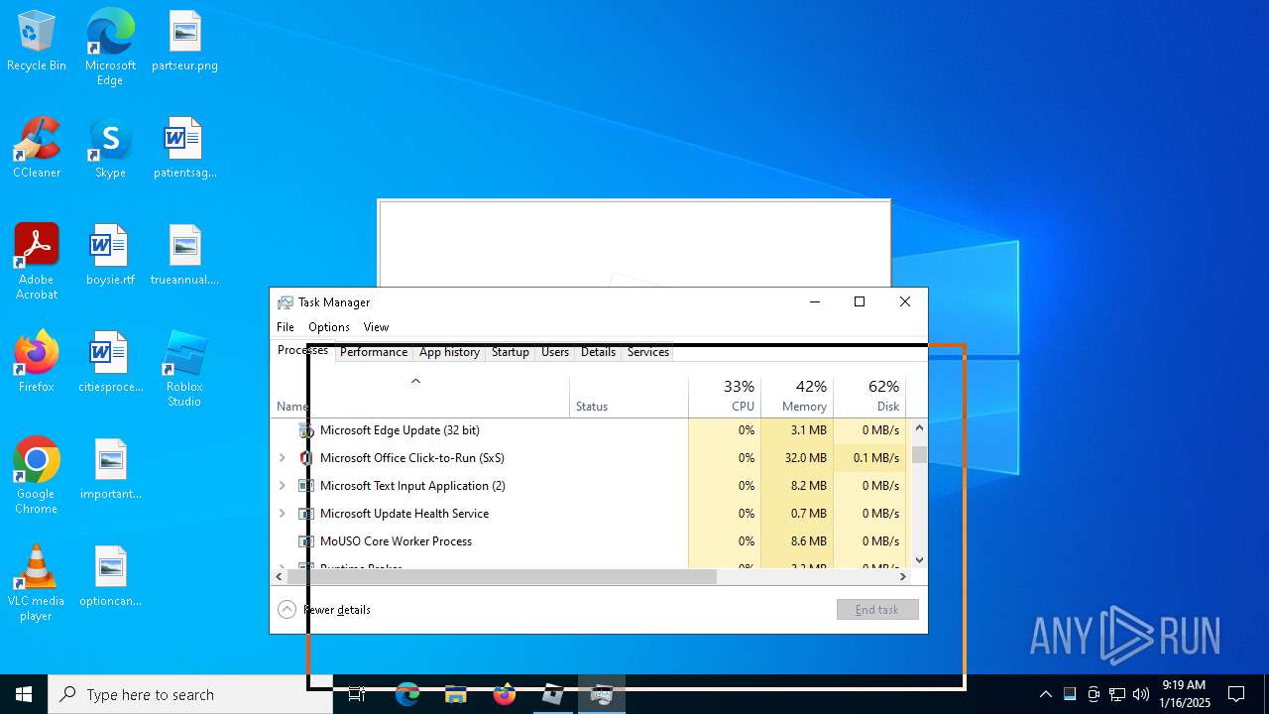Sort processes by CPU column header
Viewport: 1269px width, 714px height.
click(725, 396)
